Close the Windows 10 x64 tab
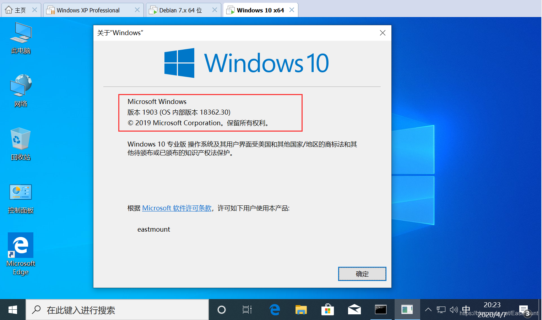The width and height of the screenshot is (542, 320). (292, 10)
